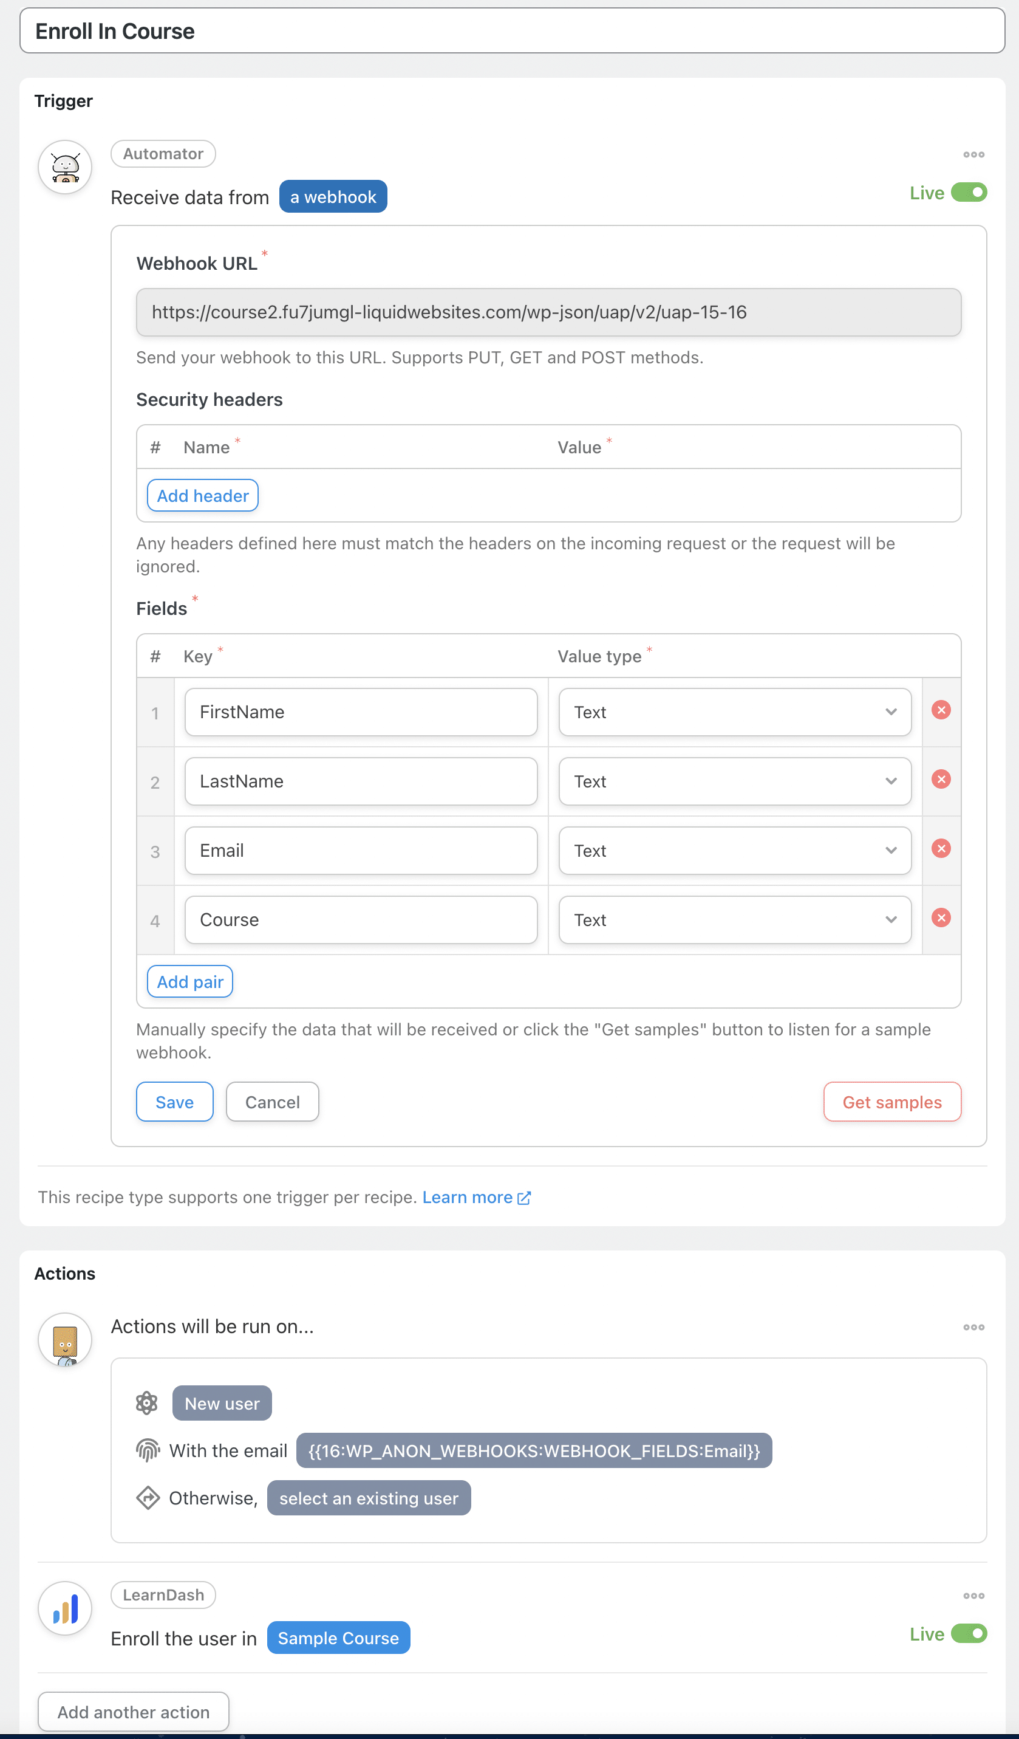Click the Get samples button
Screen dimensions: 1019x1739
(892, 1102)
